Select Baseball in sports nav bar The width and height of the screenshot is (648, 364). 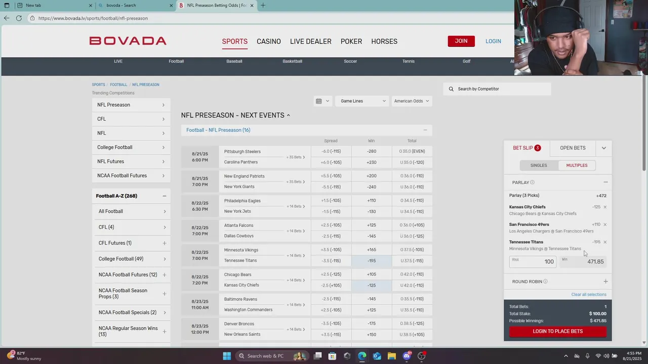point(234,61)
